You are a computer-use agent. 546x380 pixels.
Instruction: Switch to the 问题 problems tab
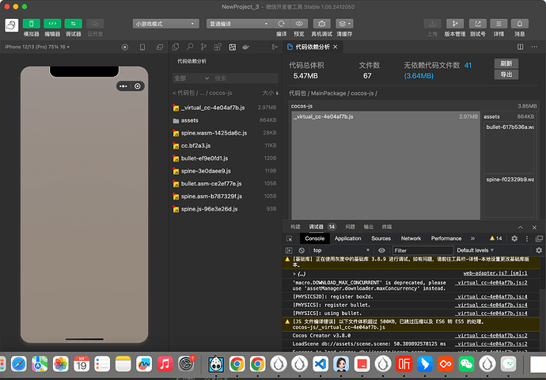pos(350,226)
